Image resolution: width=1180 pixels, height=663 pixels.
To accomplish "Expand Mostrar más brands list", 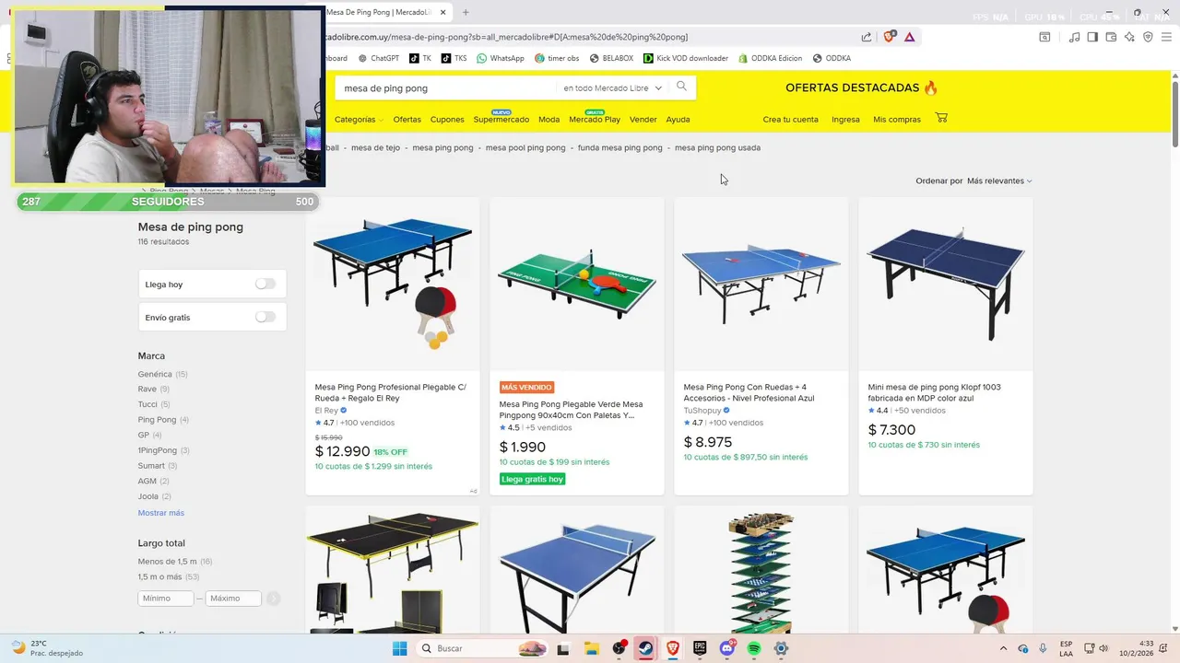I will [x=161, y=513].
